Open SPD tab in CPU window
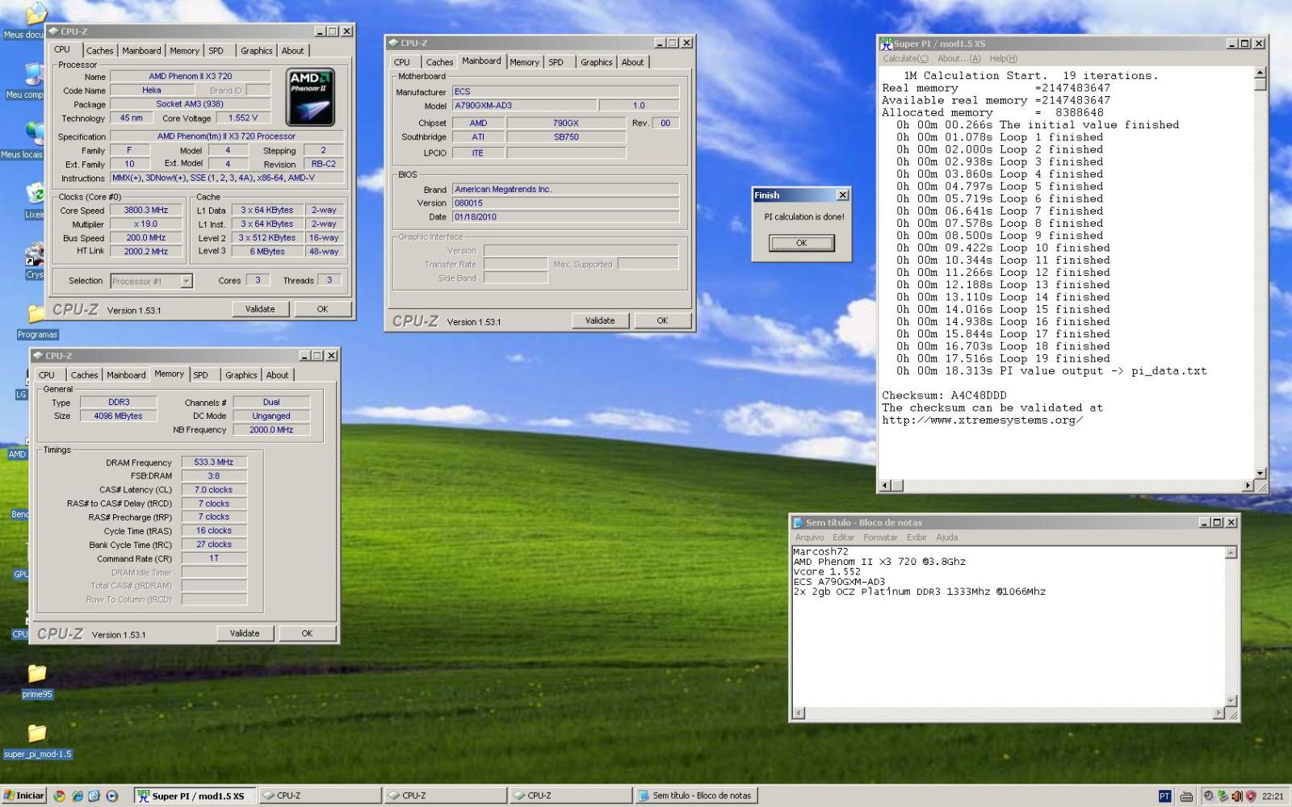Viewport: 1292px width, 807px height. pyautogui.click(x=216, y=51)
